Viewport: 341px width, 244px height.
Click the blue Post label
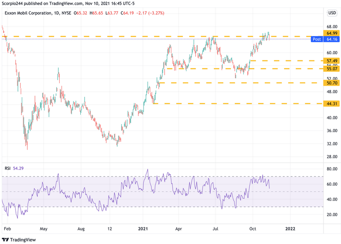click(x=317, y=39)
